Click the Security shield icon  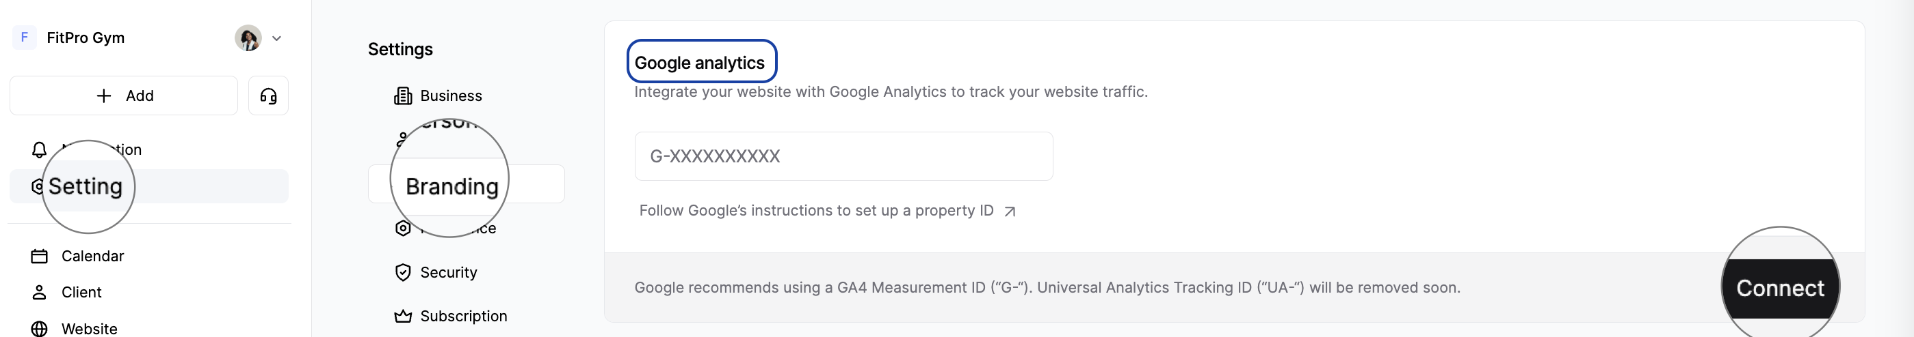[403, 273]
